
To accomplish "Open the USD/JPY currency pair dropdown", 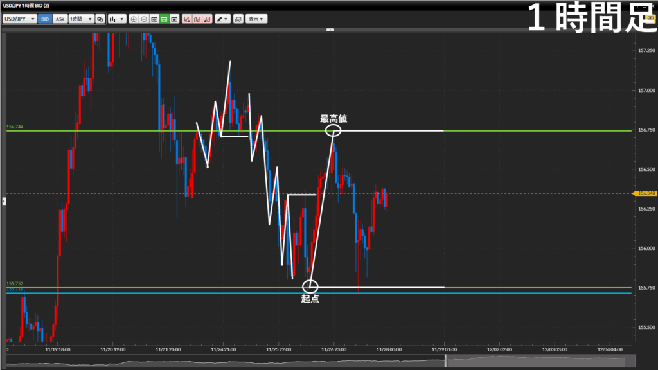I will [x=19, y=19].
